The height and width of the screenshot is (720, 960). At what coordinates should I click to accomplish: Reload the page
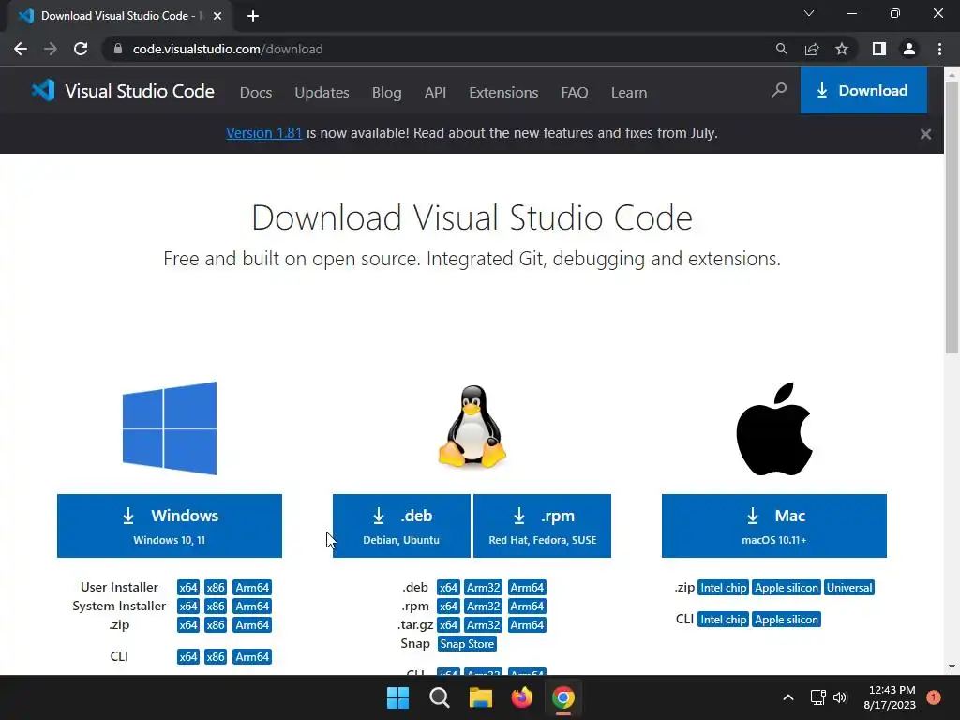pyautogui.click(x=81, y=49)
